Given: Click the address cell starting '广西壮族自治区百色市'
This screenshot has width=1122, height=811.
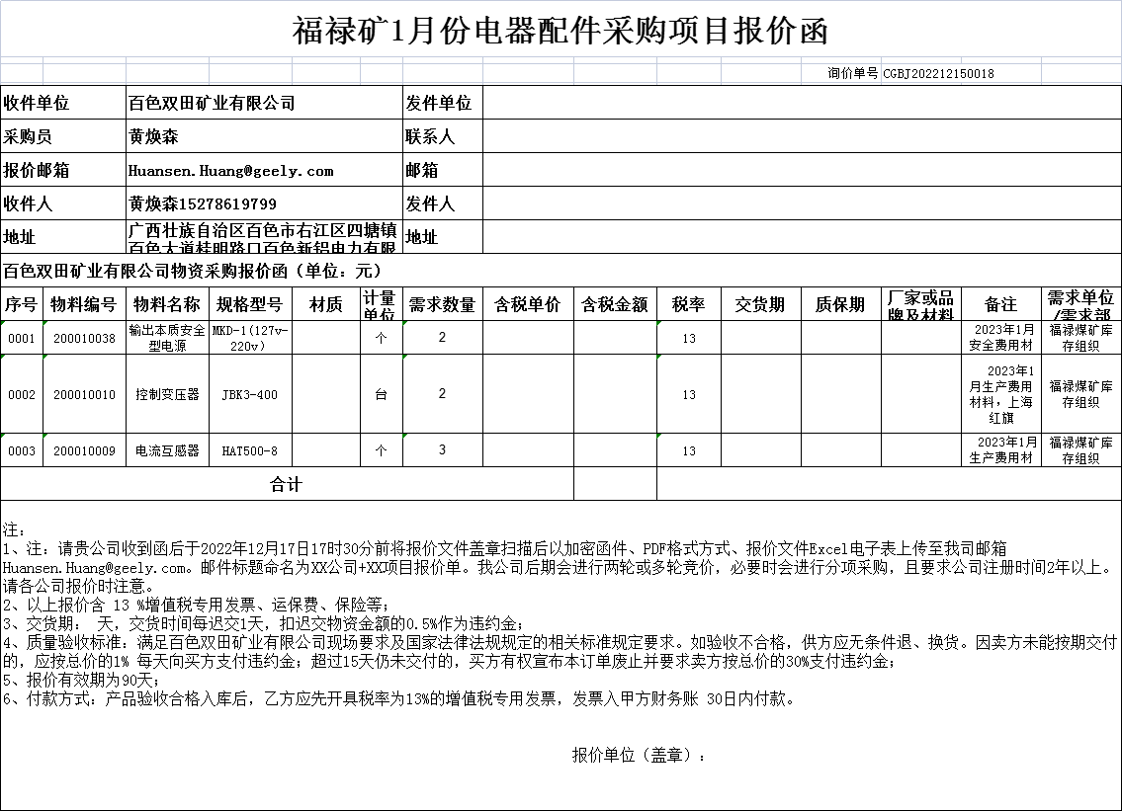Looking at the screenshot, I should coord(264,237).
